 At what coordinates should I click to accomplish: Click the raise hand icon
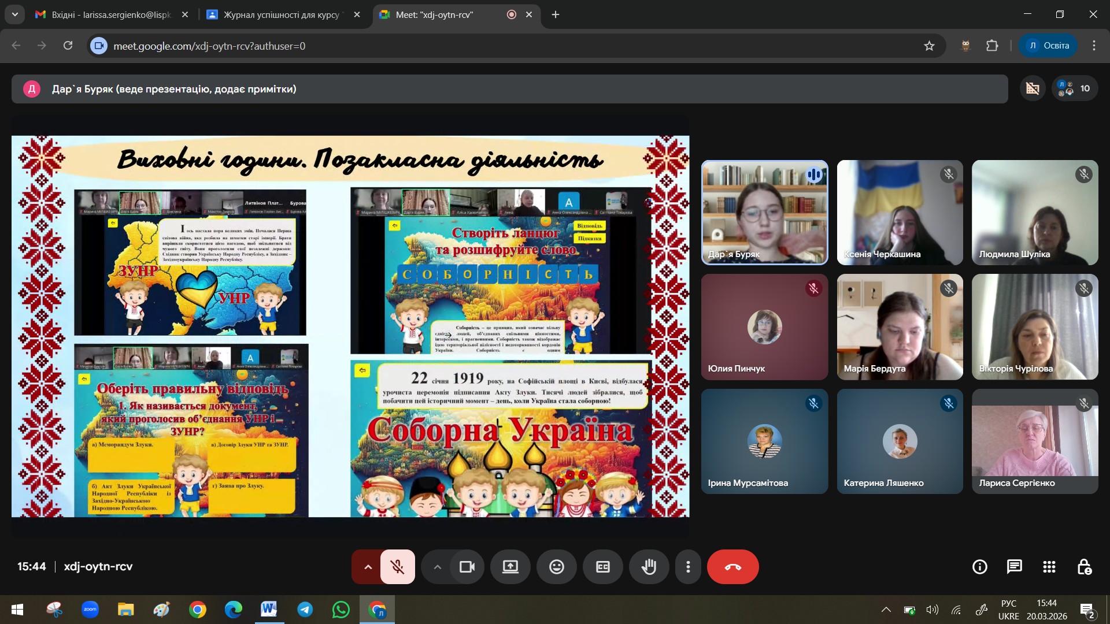pyautogui.click(x=649, y=567)
